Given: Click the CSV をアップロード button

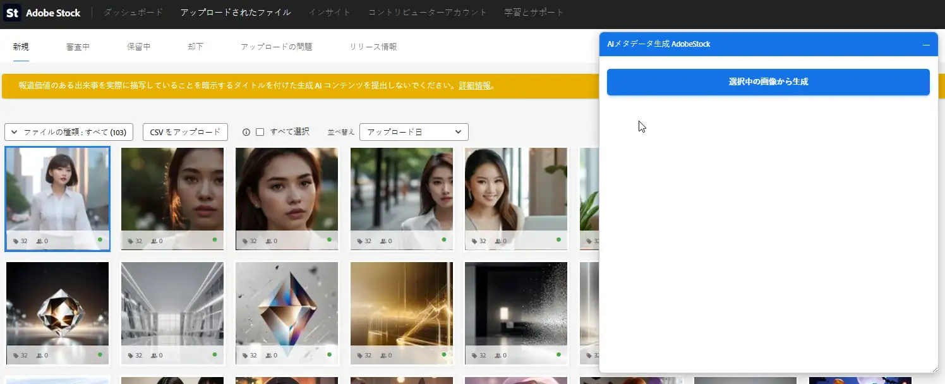Looking at the screenshot, I should (x=185, y=132).
